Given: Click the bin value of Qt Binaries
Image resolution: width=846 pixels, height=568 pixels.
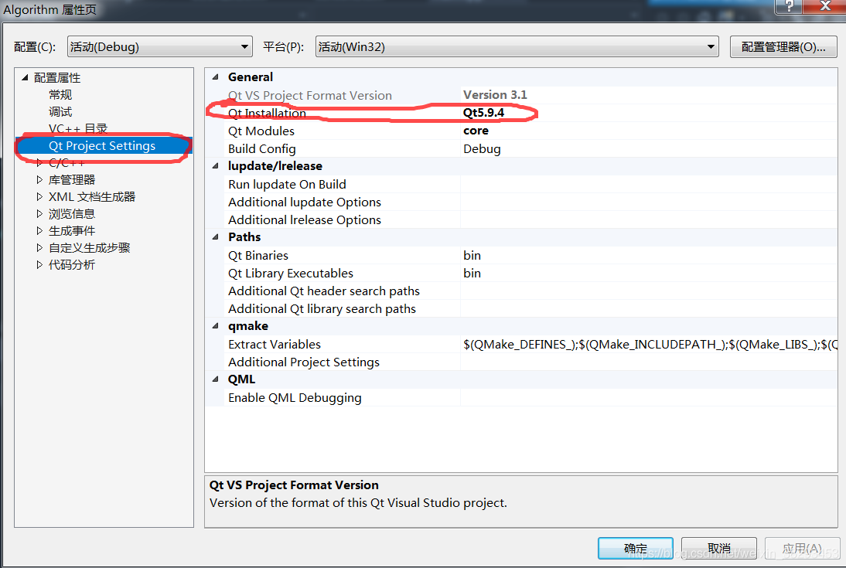Looking at the screenshot, I should click(x=472, y=256).
